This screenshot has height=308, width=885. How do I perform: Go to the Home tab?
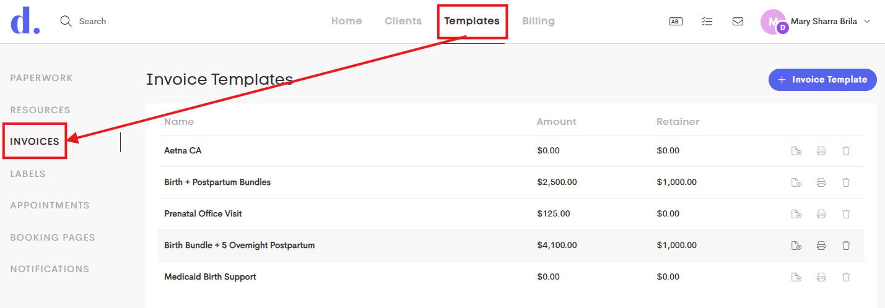click(x=347, y=21)
